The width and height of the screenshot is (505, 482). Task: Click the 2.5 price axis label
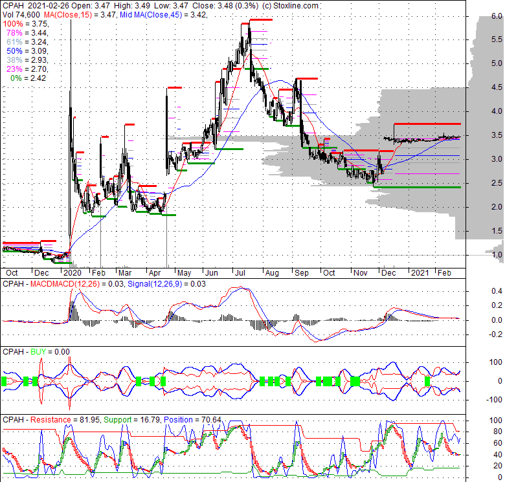click(497, 183)
